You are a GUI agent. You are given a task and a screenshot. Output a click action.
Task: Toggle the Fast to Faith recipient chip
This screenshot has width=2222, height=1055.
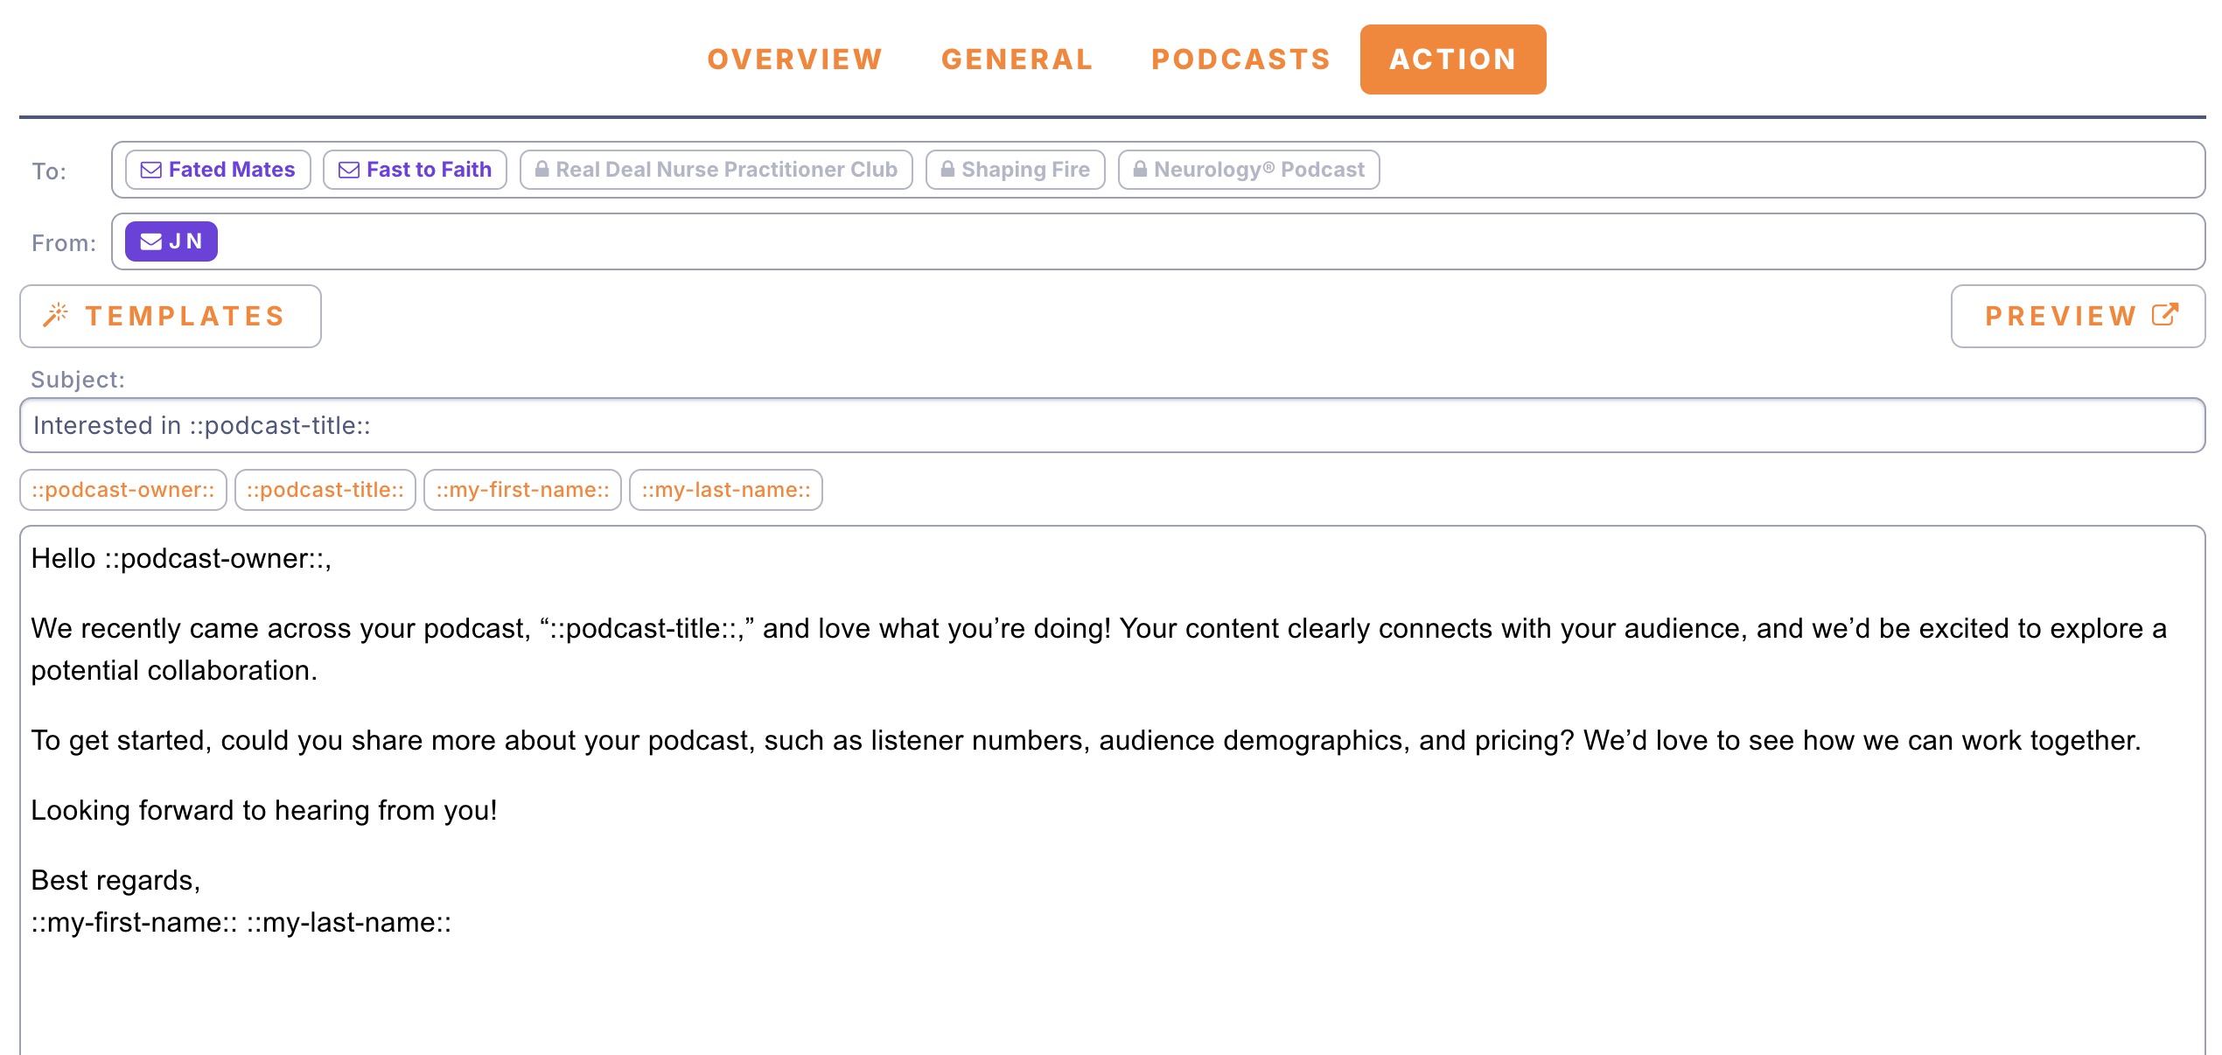tap(414, 170)
